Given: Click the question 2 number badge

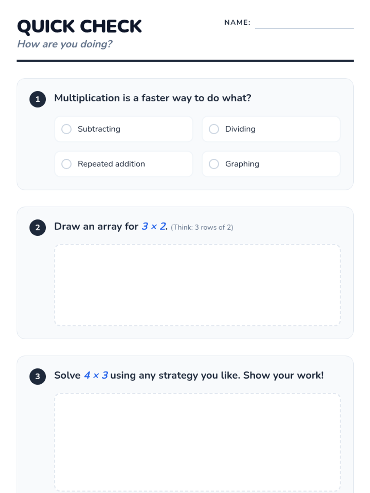Looking at the screenshot, I should coord(38,228).
